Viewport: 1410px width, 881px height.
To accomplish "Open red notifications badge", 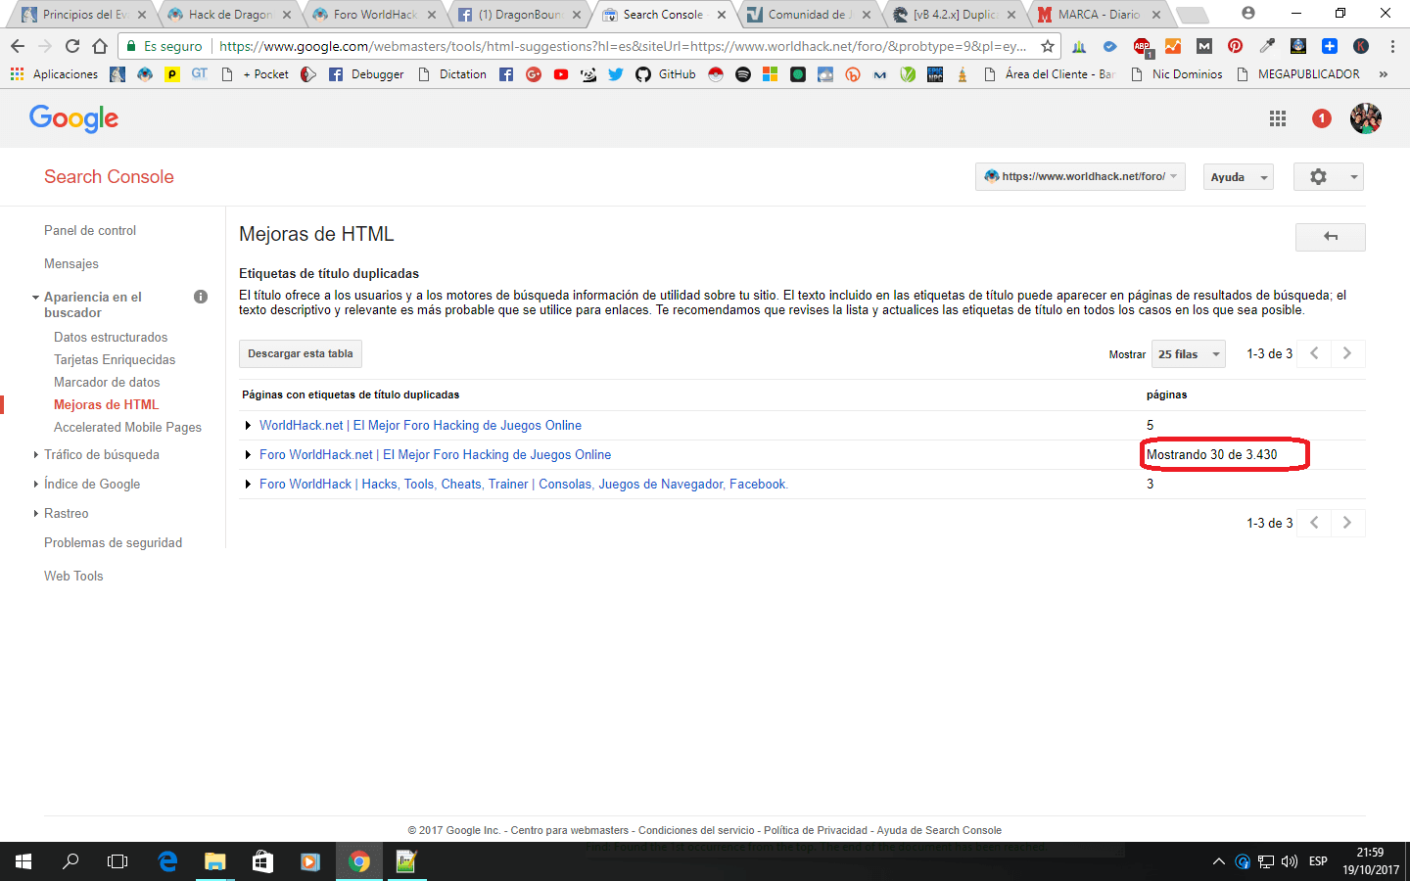I will 1322,118.
